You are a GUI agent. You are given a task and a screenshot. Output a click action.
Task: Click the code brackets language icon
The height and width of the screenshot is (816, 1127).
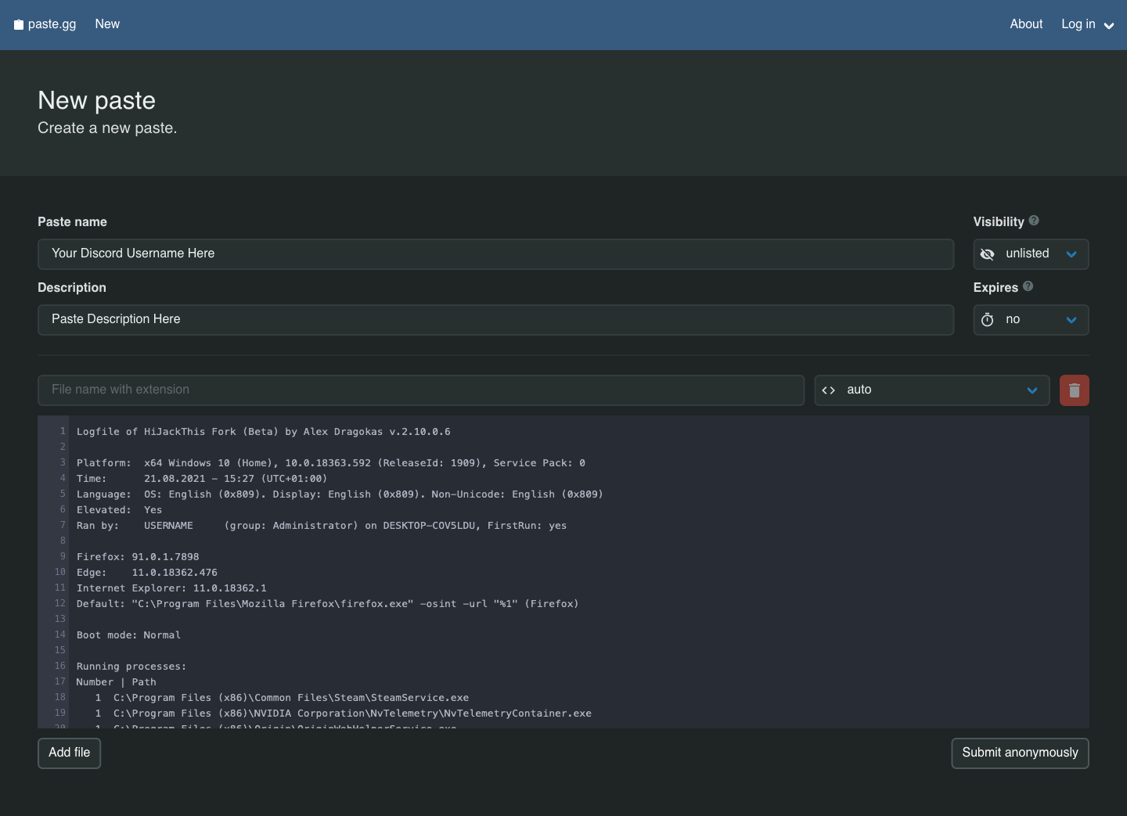tap(829, 390)
